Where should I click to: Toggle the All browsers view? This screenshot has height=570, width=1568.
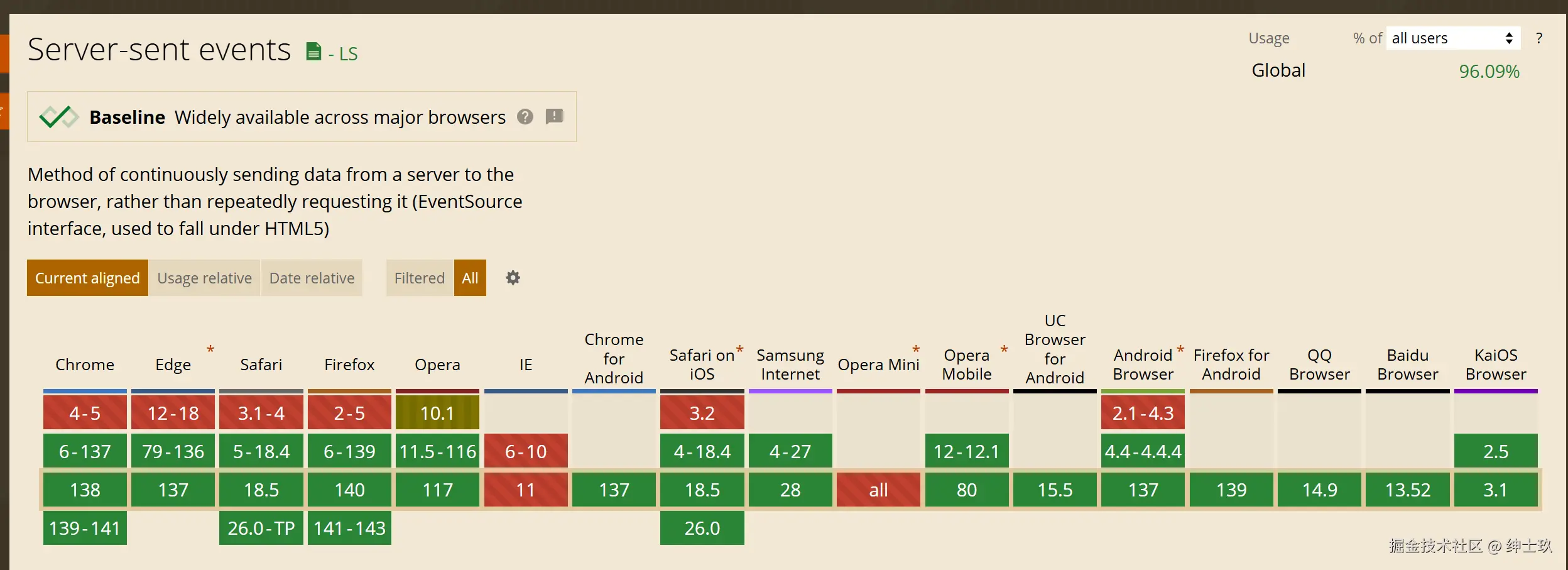470,278
